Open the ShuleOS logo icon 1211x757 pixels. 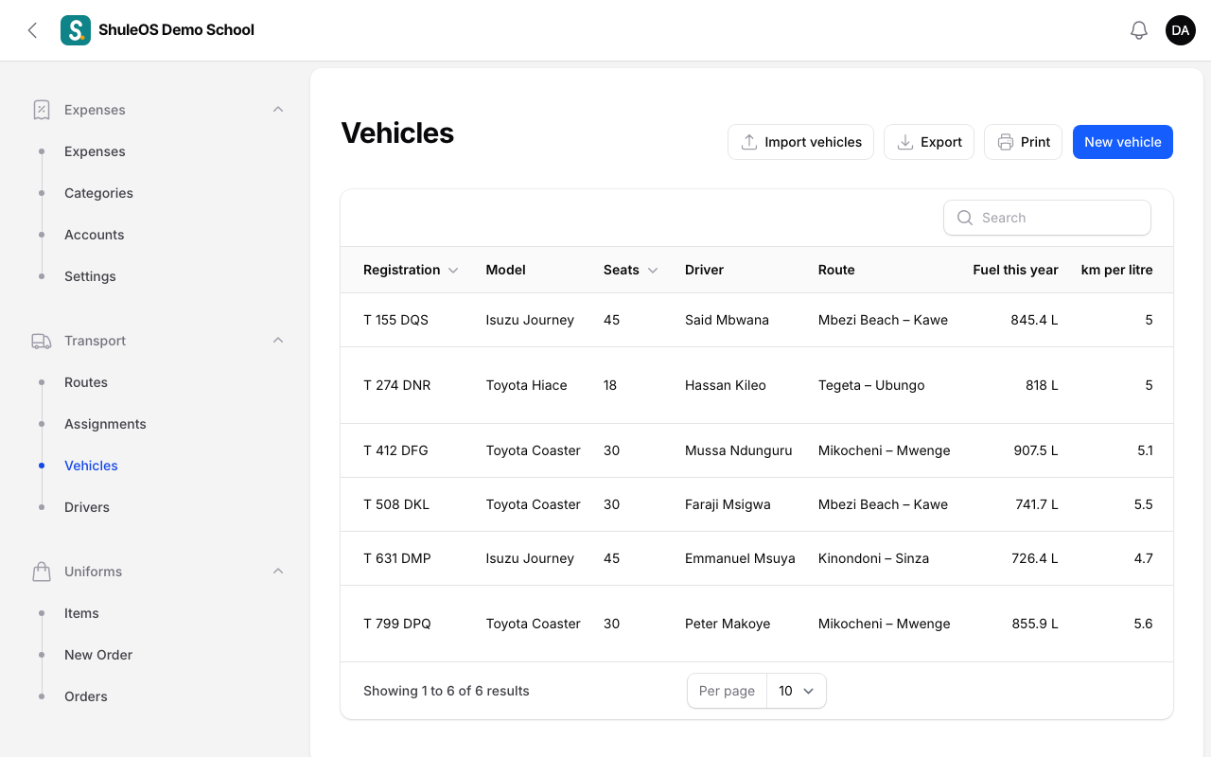76,30
